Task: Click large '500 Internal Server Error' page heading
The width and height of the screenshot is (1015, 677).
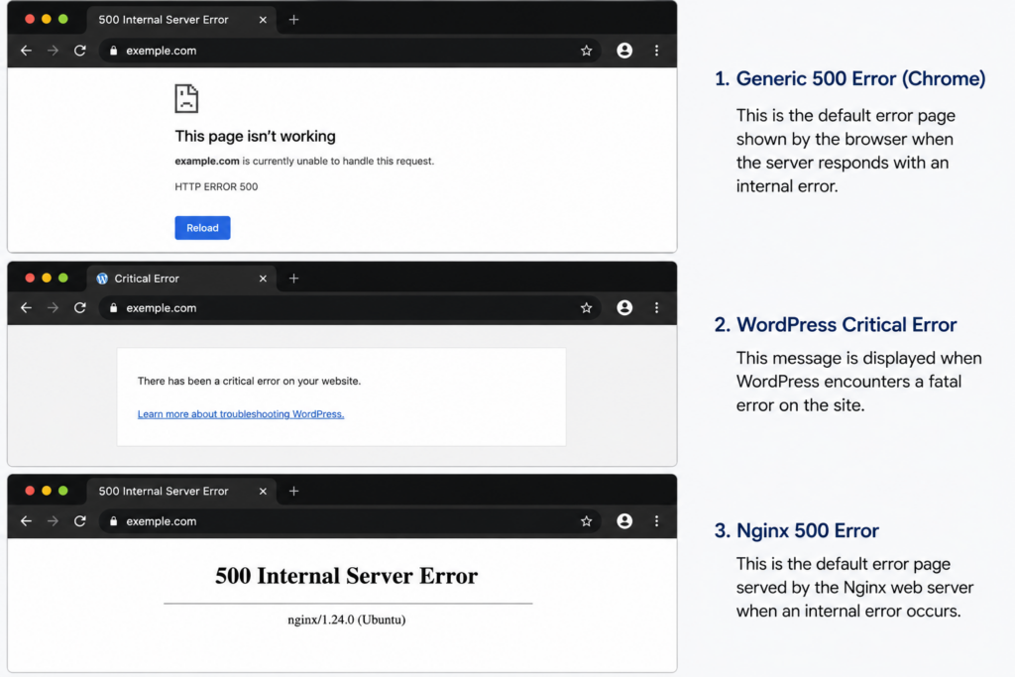Action: pos(346,575)
